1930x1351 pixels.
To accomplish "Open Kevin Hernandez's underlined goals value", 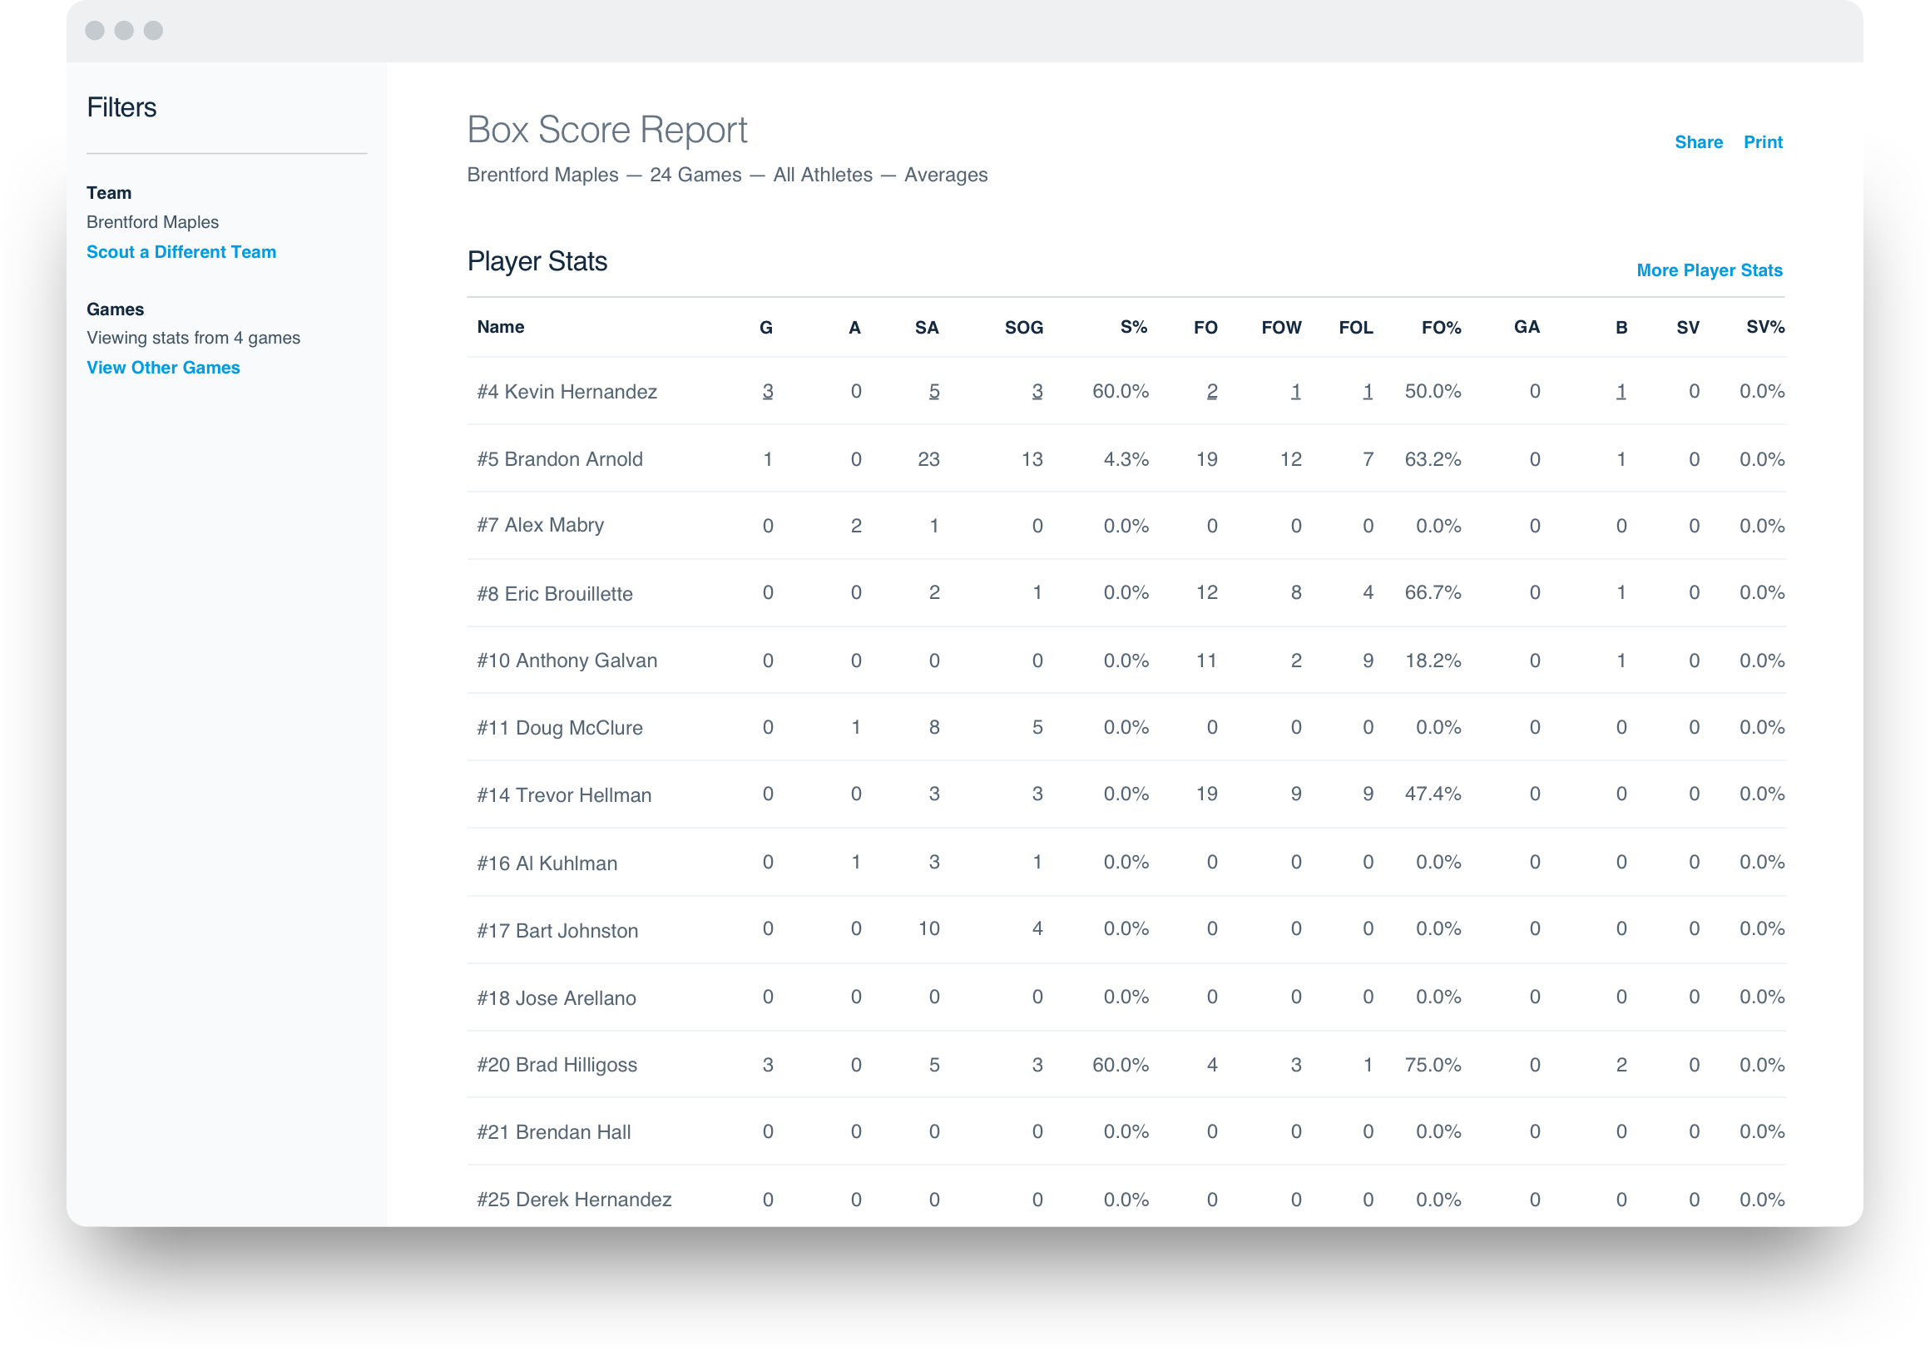I will (x=767, y=392).
